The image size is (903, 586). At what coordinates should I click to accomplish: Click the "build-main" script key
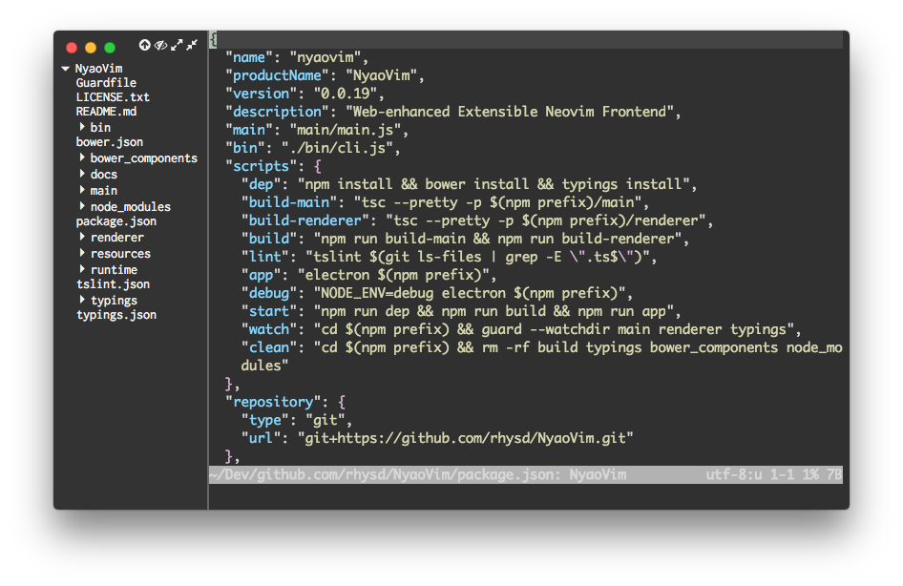pyautogui.click(x=289, y=202)
